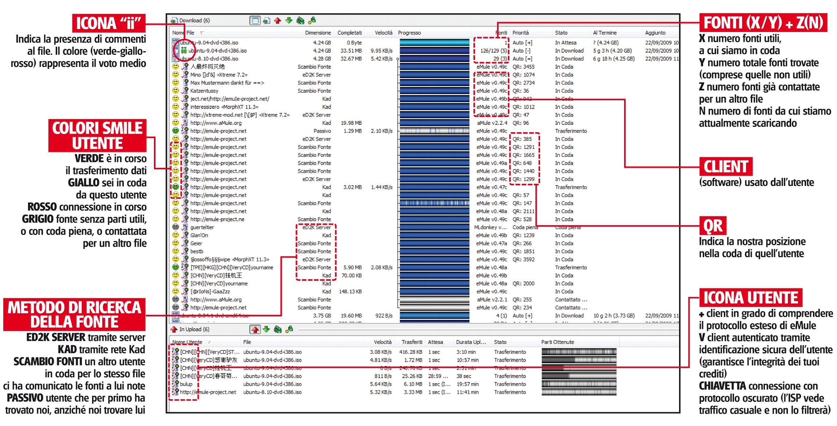Click red uploading arrow in Download toolbar
Screen dimensions: 837x426
click(x=278, y=21)
